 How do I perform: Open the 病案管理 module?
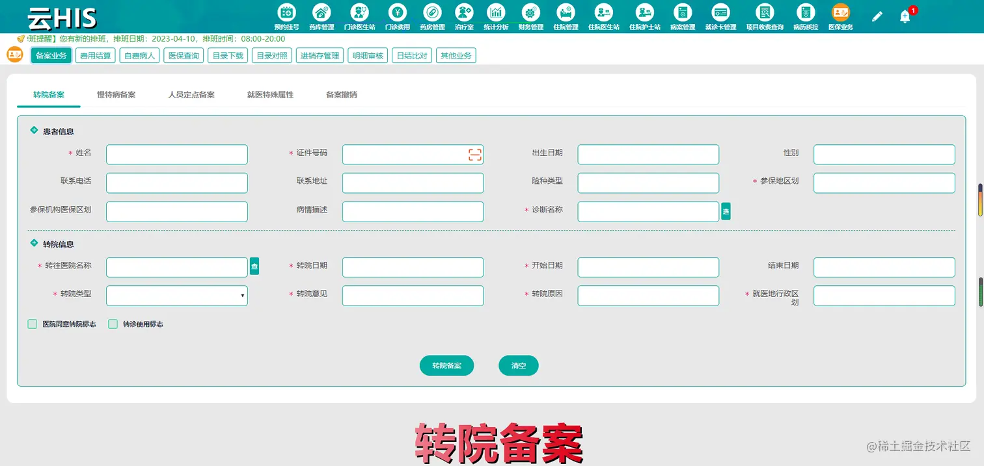683,16
